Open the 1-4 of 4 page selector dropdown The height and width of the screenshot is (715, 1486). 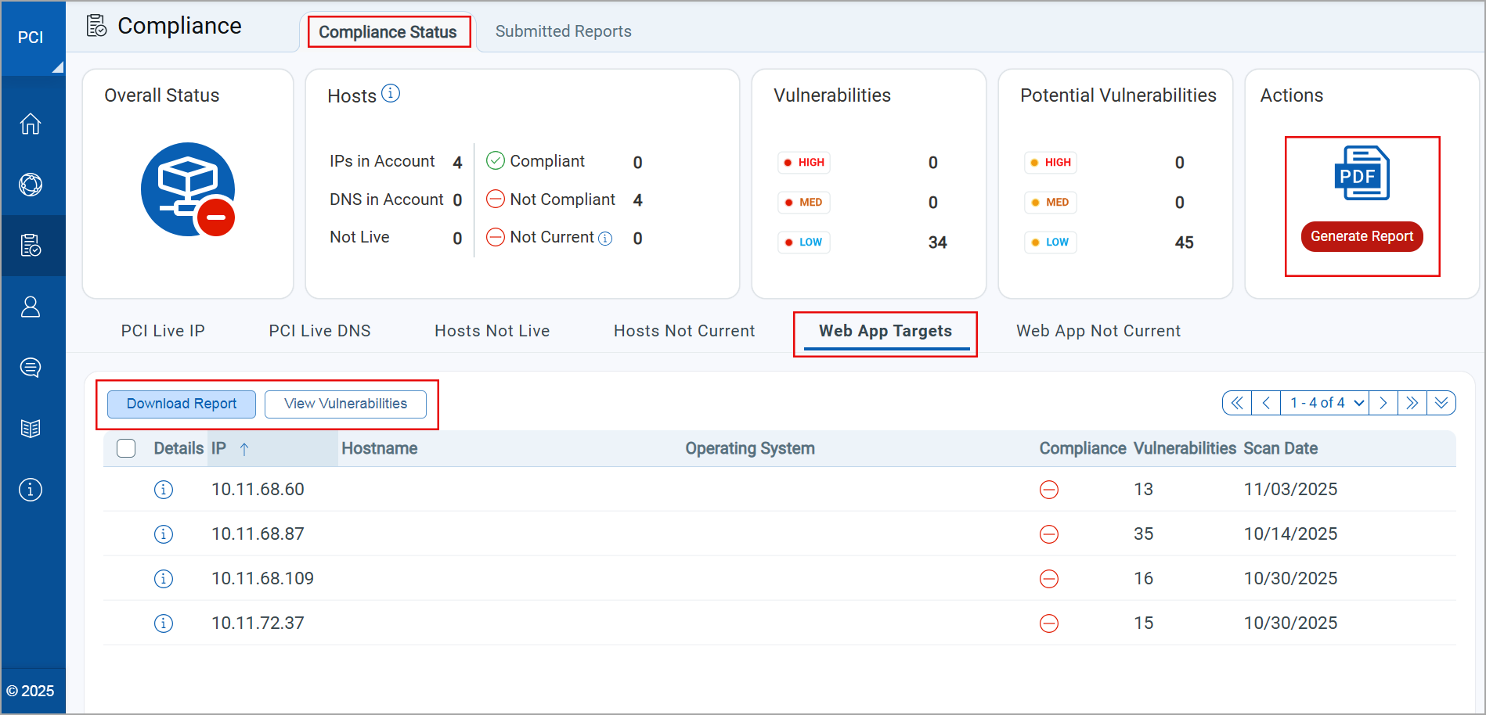1324,402
